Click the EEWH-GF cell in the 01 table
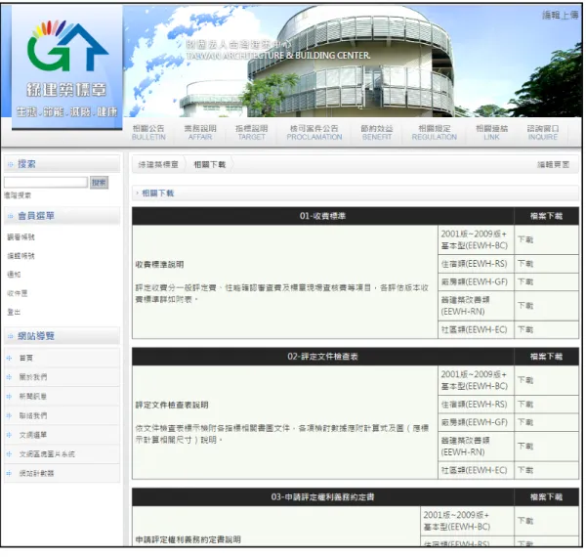The width and height of the screenshot is (586, 557). pyautogui.click(x=475, y=281)
